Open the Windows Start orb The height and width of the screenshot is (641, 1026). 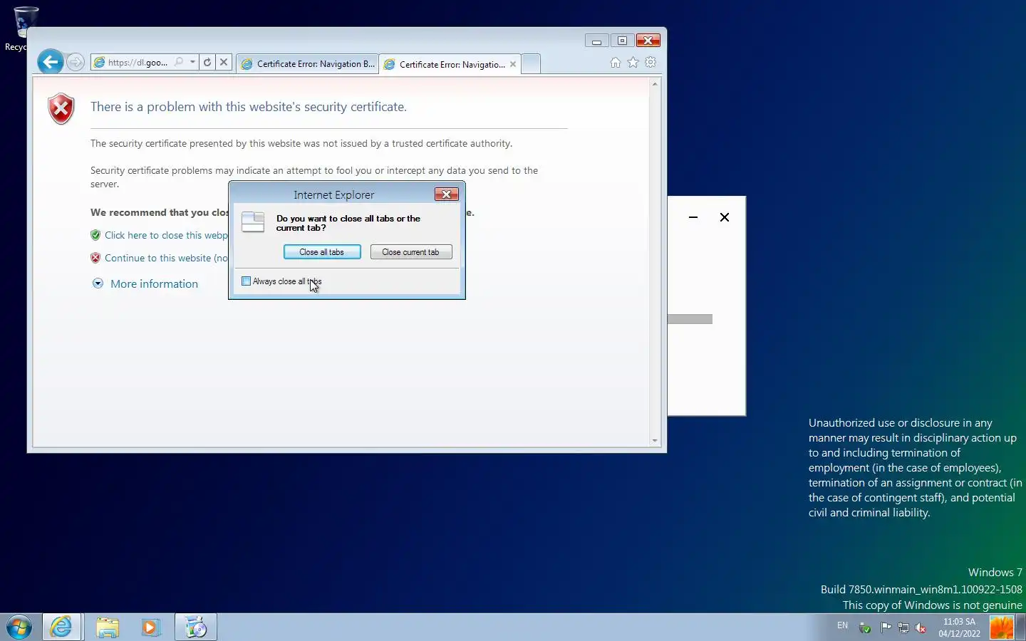coord(19,627)
